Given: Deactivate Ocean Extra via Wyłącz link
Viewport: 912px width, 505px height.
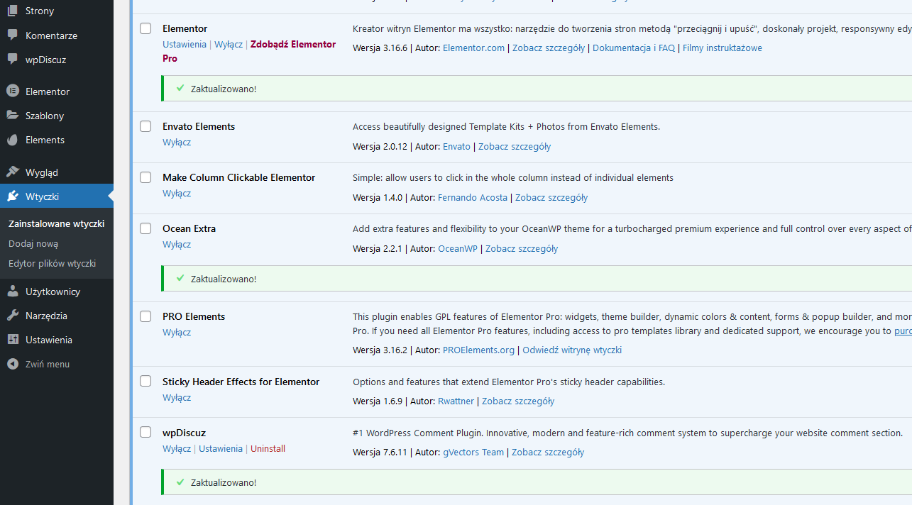Looking at the screenshot, I should pyautogui.click(x=177, y=244).
